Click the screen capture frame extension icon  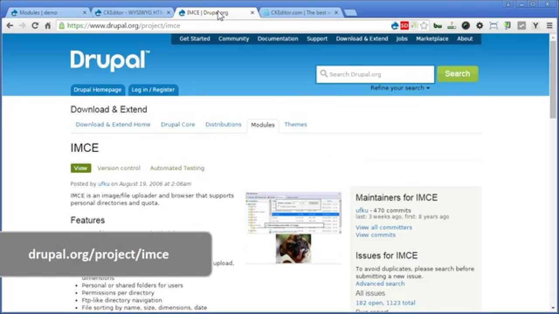493,26
